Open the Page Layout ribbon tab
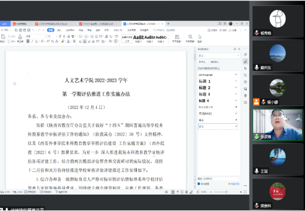 coord(70,30)
